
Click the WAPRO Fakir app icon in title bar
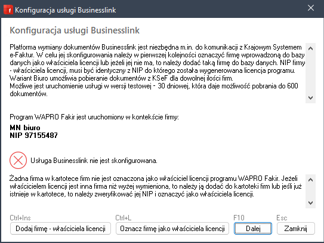(8, 10)
